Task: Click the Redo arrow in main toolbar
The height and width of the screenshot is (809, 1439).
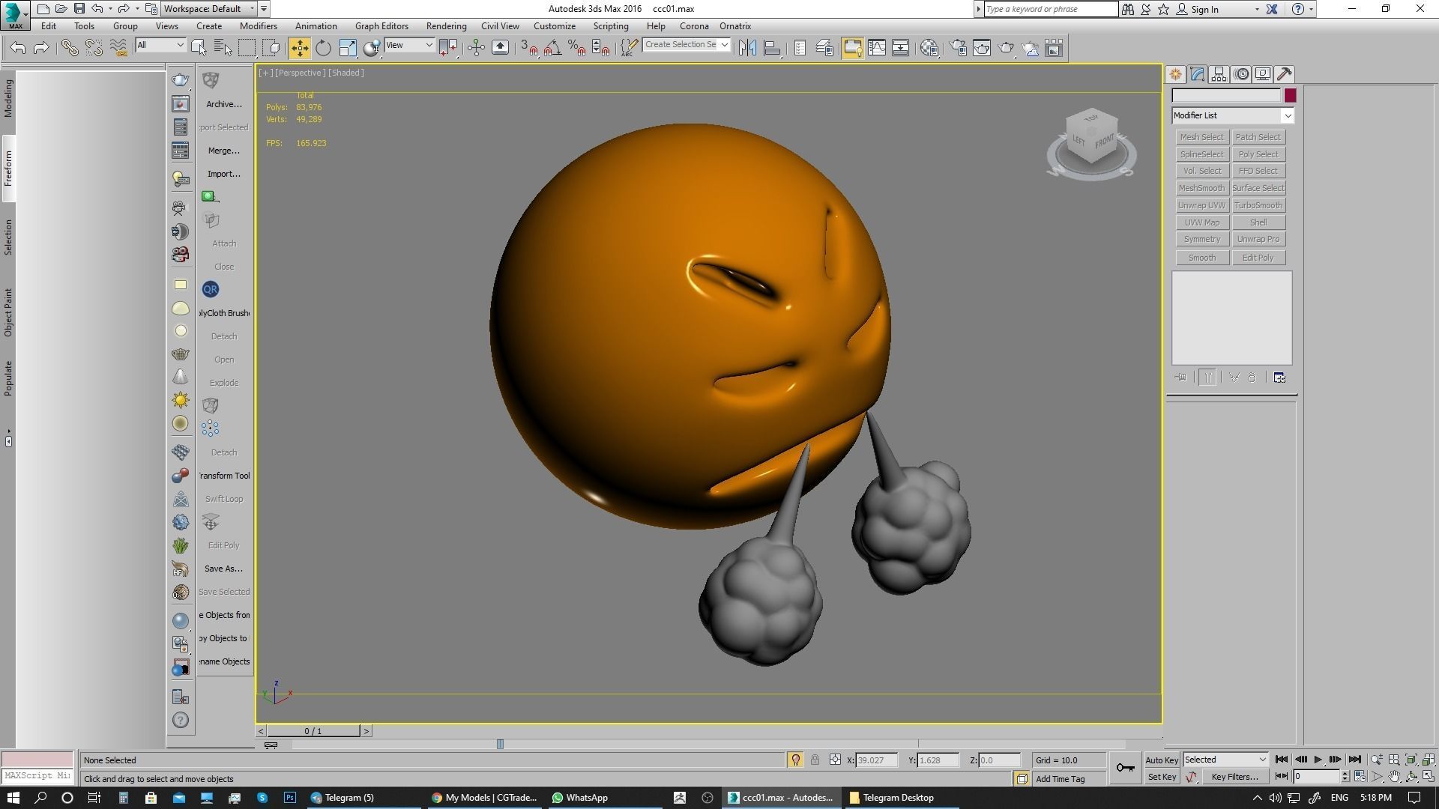Action: pyautogui.click(x=42, y=48)
